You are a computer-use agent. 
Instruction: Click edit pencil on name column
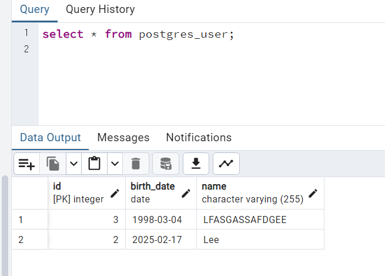(x=313, y=193)
